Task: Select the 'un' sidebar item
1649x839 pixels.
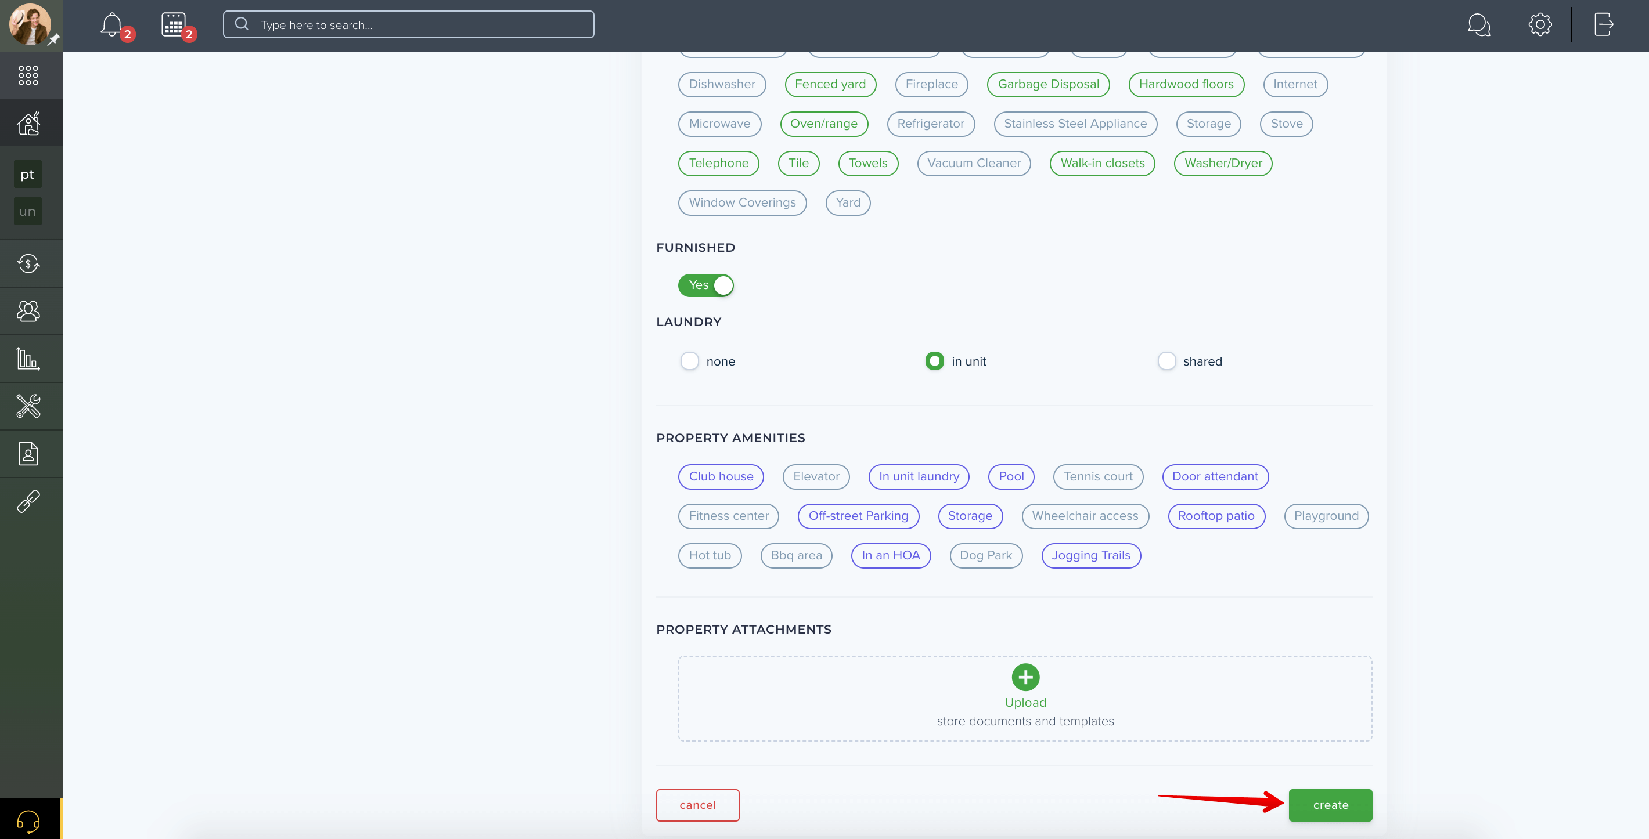Action: tap(27, 211)
